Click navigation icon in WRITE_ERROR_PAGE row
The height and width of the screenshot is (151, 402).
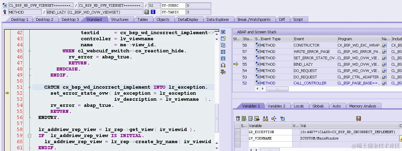tap(384, 51)
